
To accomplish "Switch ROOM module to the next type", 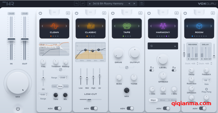I will [x=211, y=26].
